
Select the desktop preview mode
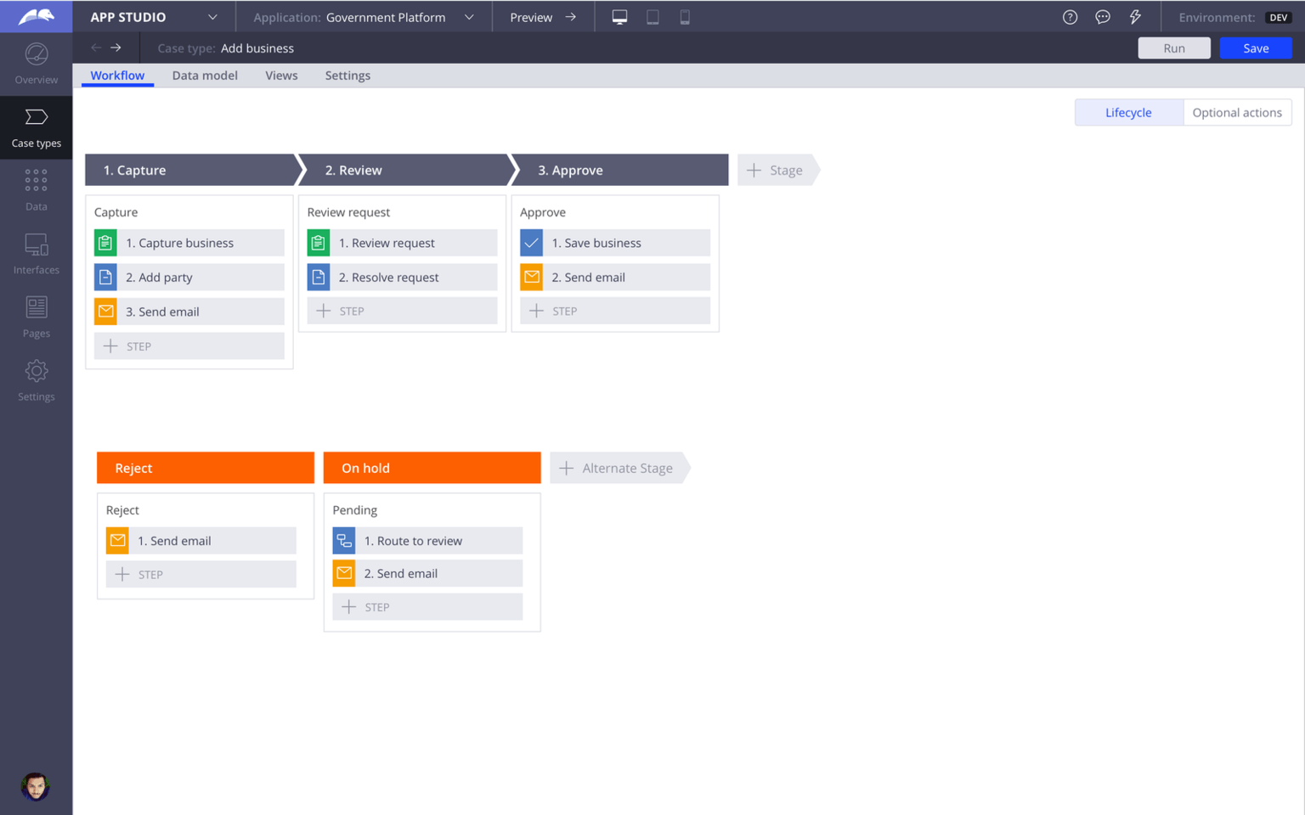(x=619, y=17)
